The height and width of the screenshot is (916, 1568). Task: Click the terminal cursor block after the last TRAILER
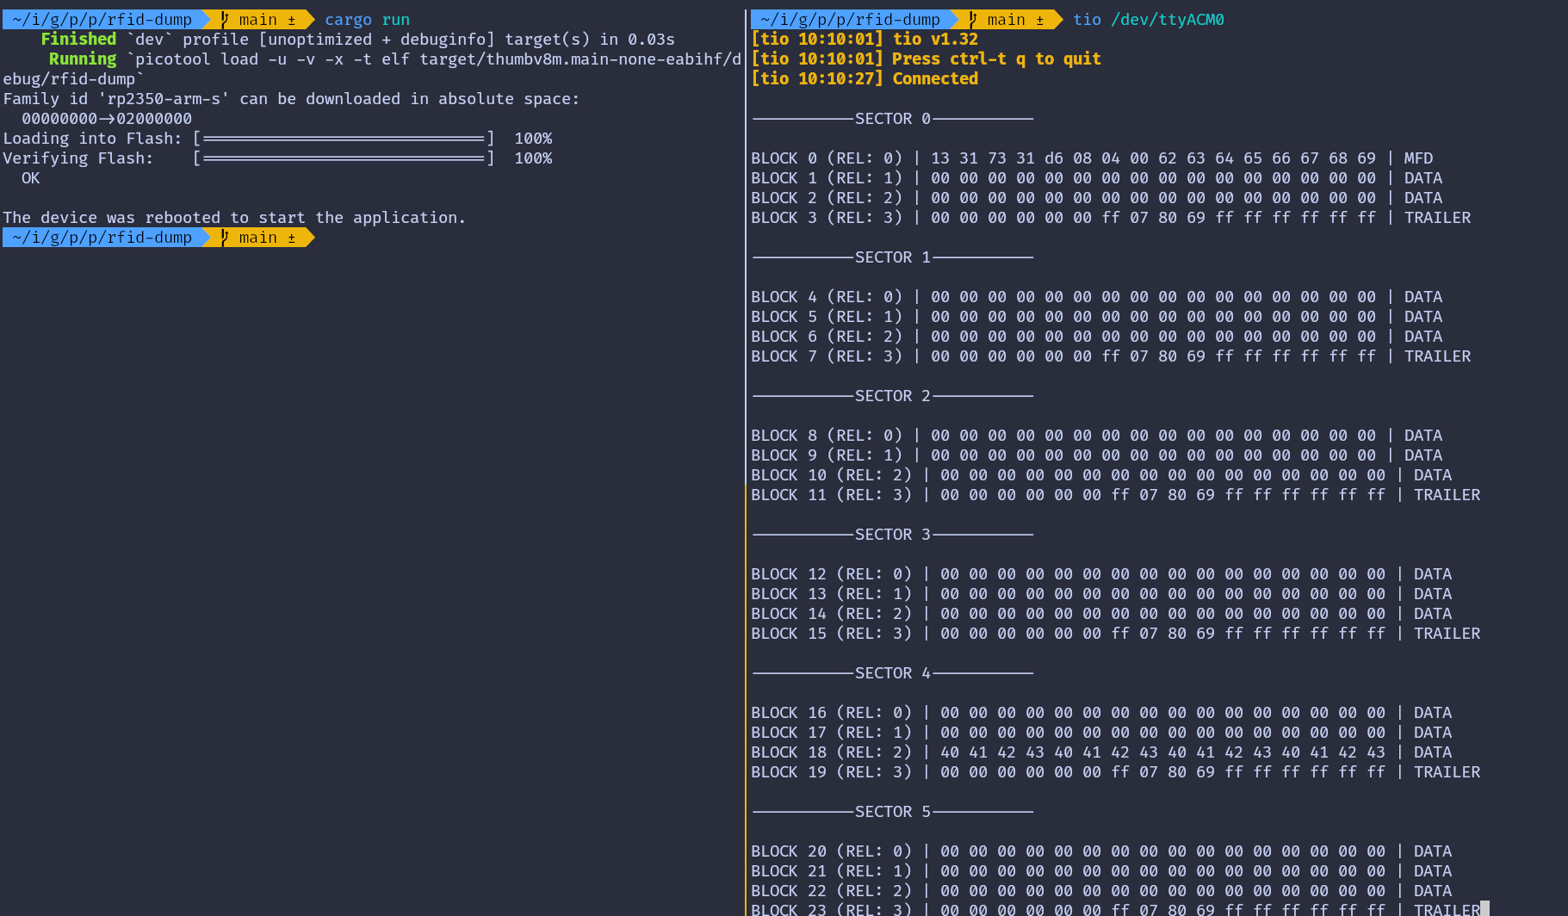pyautogui.click(x=1484, y=909)
